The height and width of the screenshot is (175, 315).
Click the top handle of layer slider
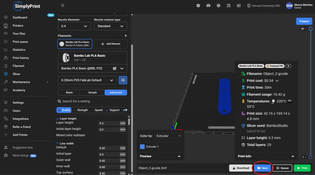311,29
